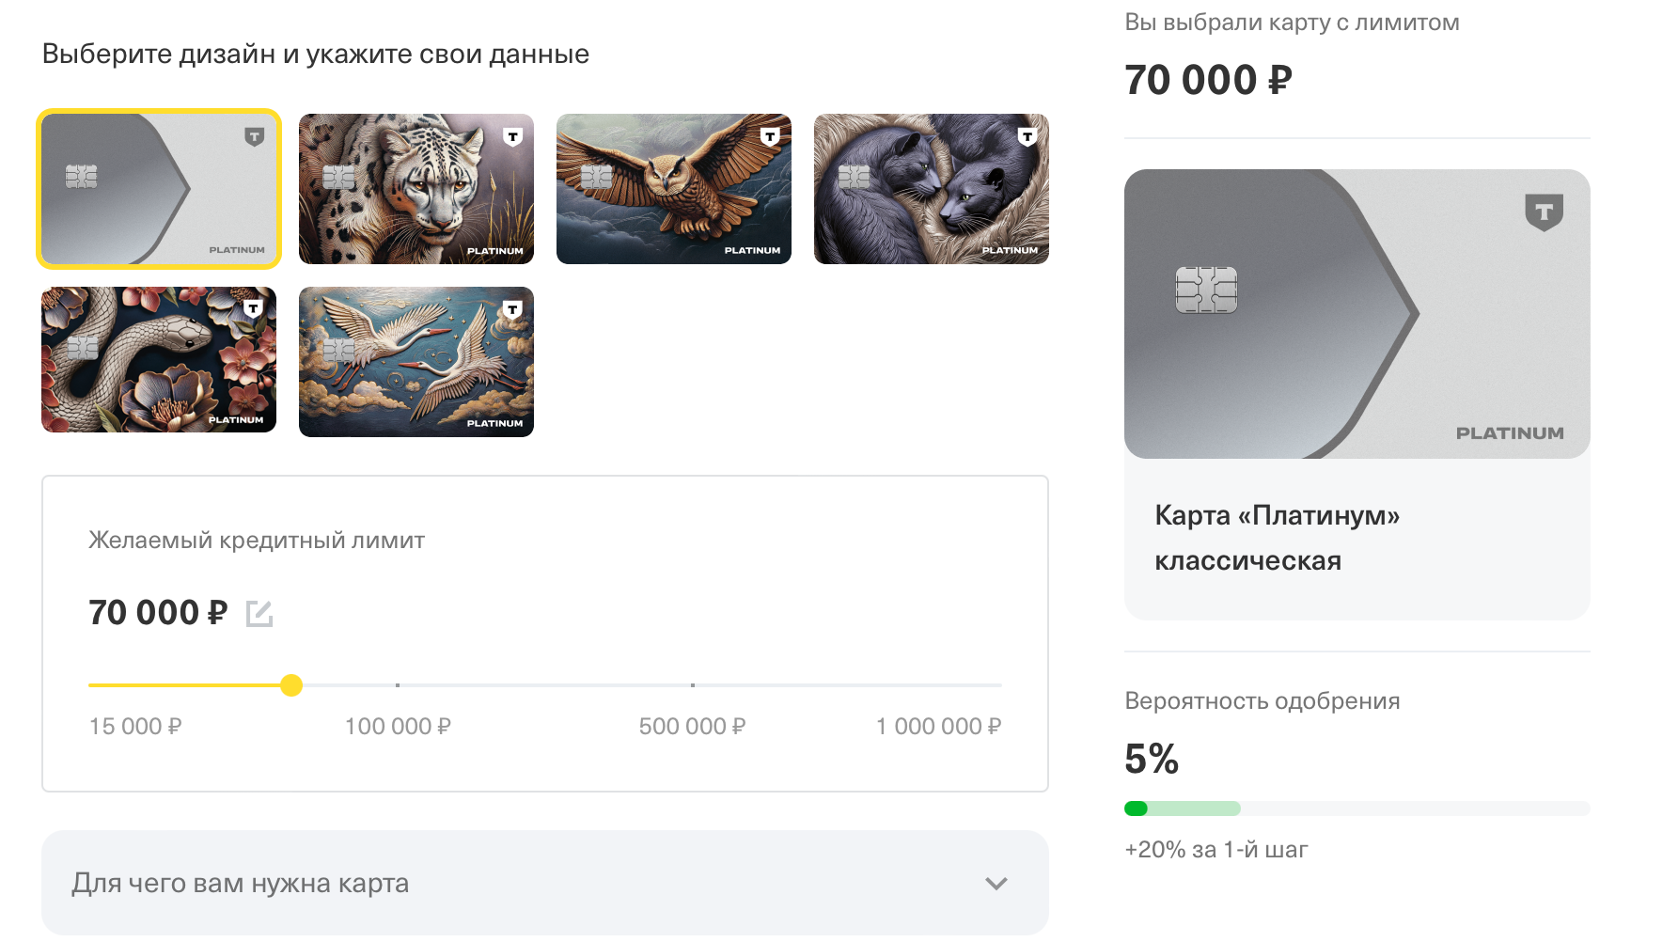This screenshot has width=1678, height=942.
Task: Choose the snake with flowers card design
Action: [x=159, y=360]
